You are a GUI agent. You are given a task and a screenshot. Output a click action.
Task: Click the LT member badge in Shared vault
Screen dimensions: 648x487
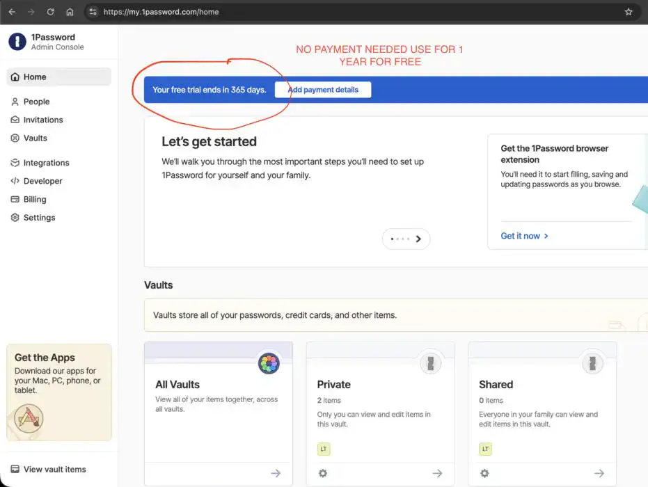click(486, 449)
